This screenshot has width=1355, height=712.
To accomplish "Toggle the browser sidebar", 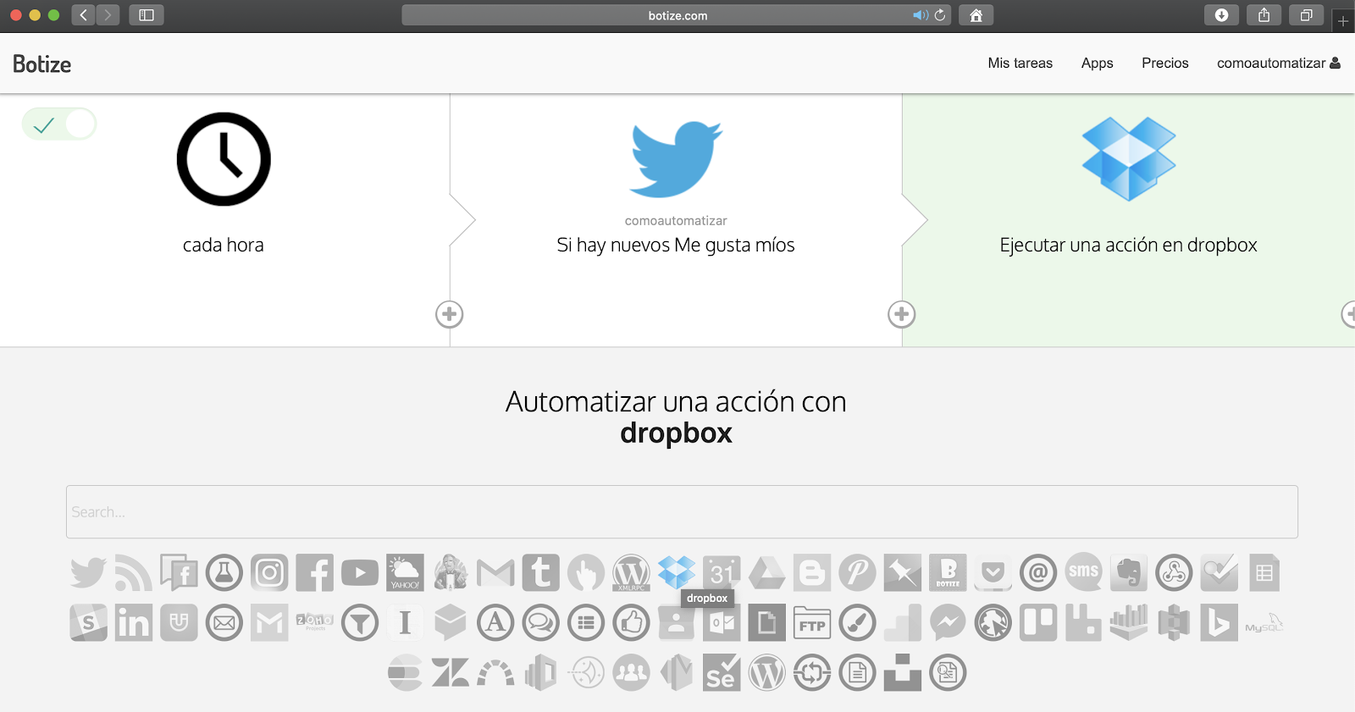I will (x=146, y=15).
